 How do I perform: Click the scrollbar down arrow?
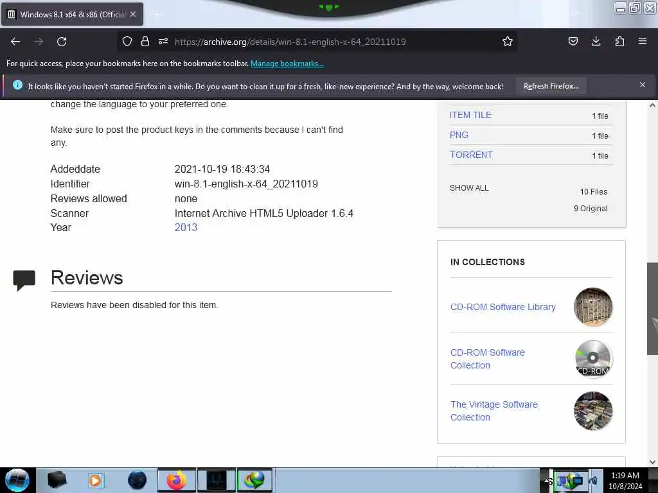click(x=652, y=462)
